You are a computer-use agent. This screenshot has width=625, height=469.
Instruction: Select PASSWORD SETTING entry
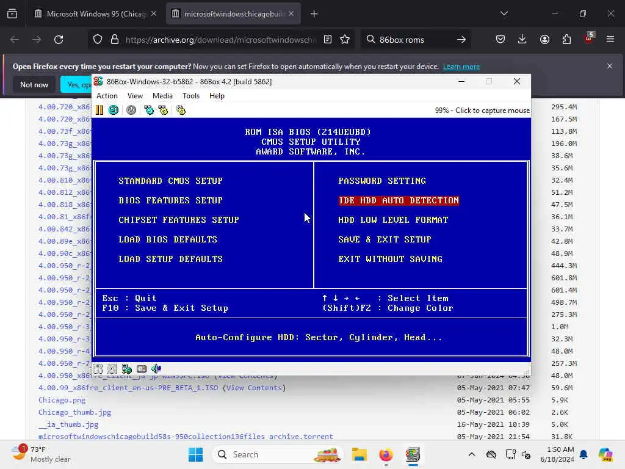(382, 181)
